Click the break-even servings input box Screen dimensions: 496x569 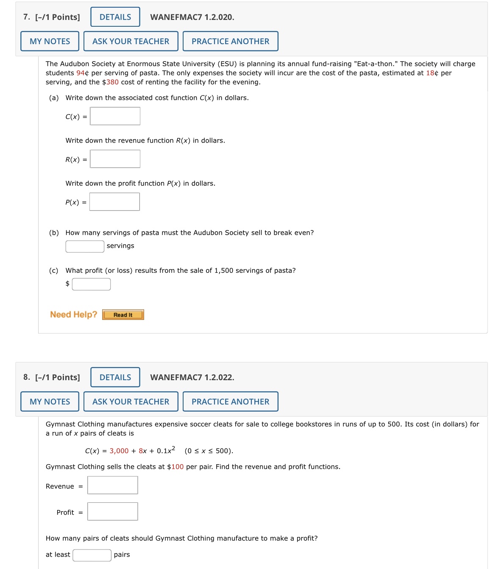(x=84, y=246)
